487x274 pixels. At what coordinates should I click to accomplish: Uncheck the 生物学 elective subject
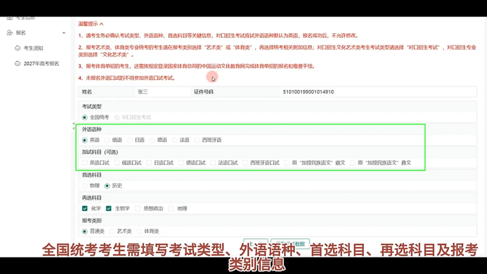click(x=108, y=209)
